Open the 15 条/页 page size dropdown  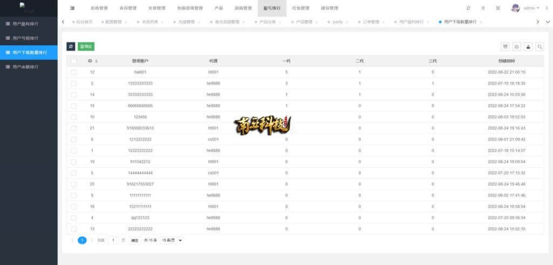[172, 240]
